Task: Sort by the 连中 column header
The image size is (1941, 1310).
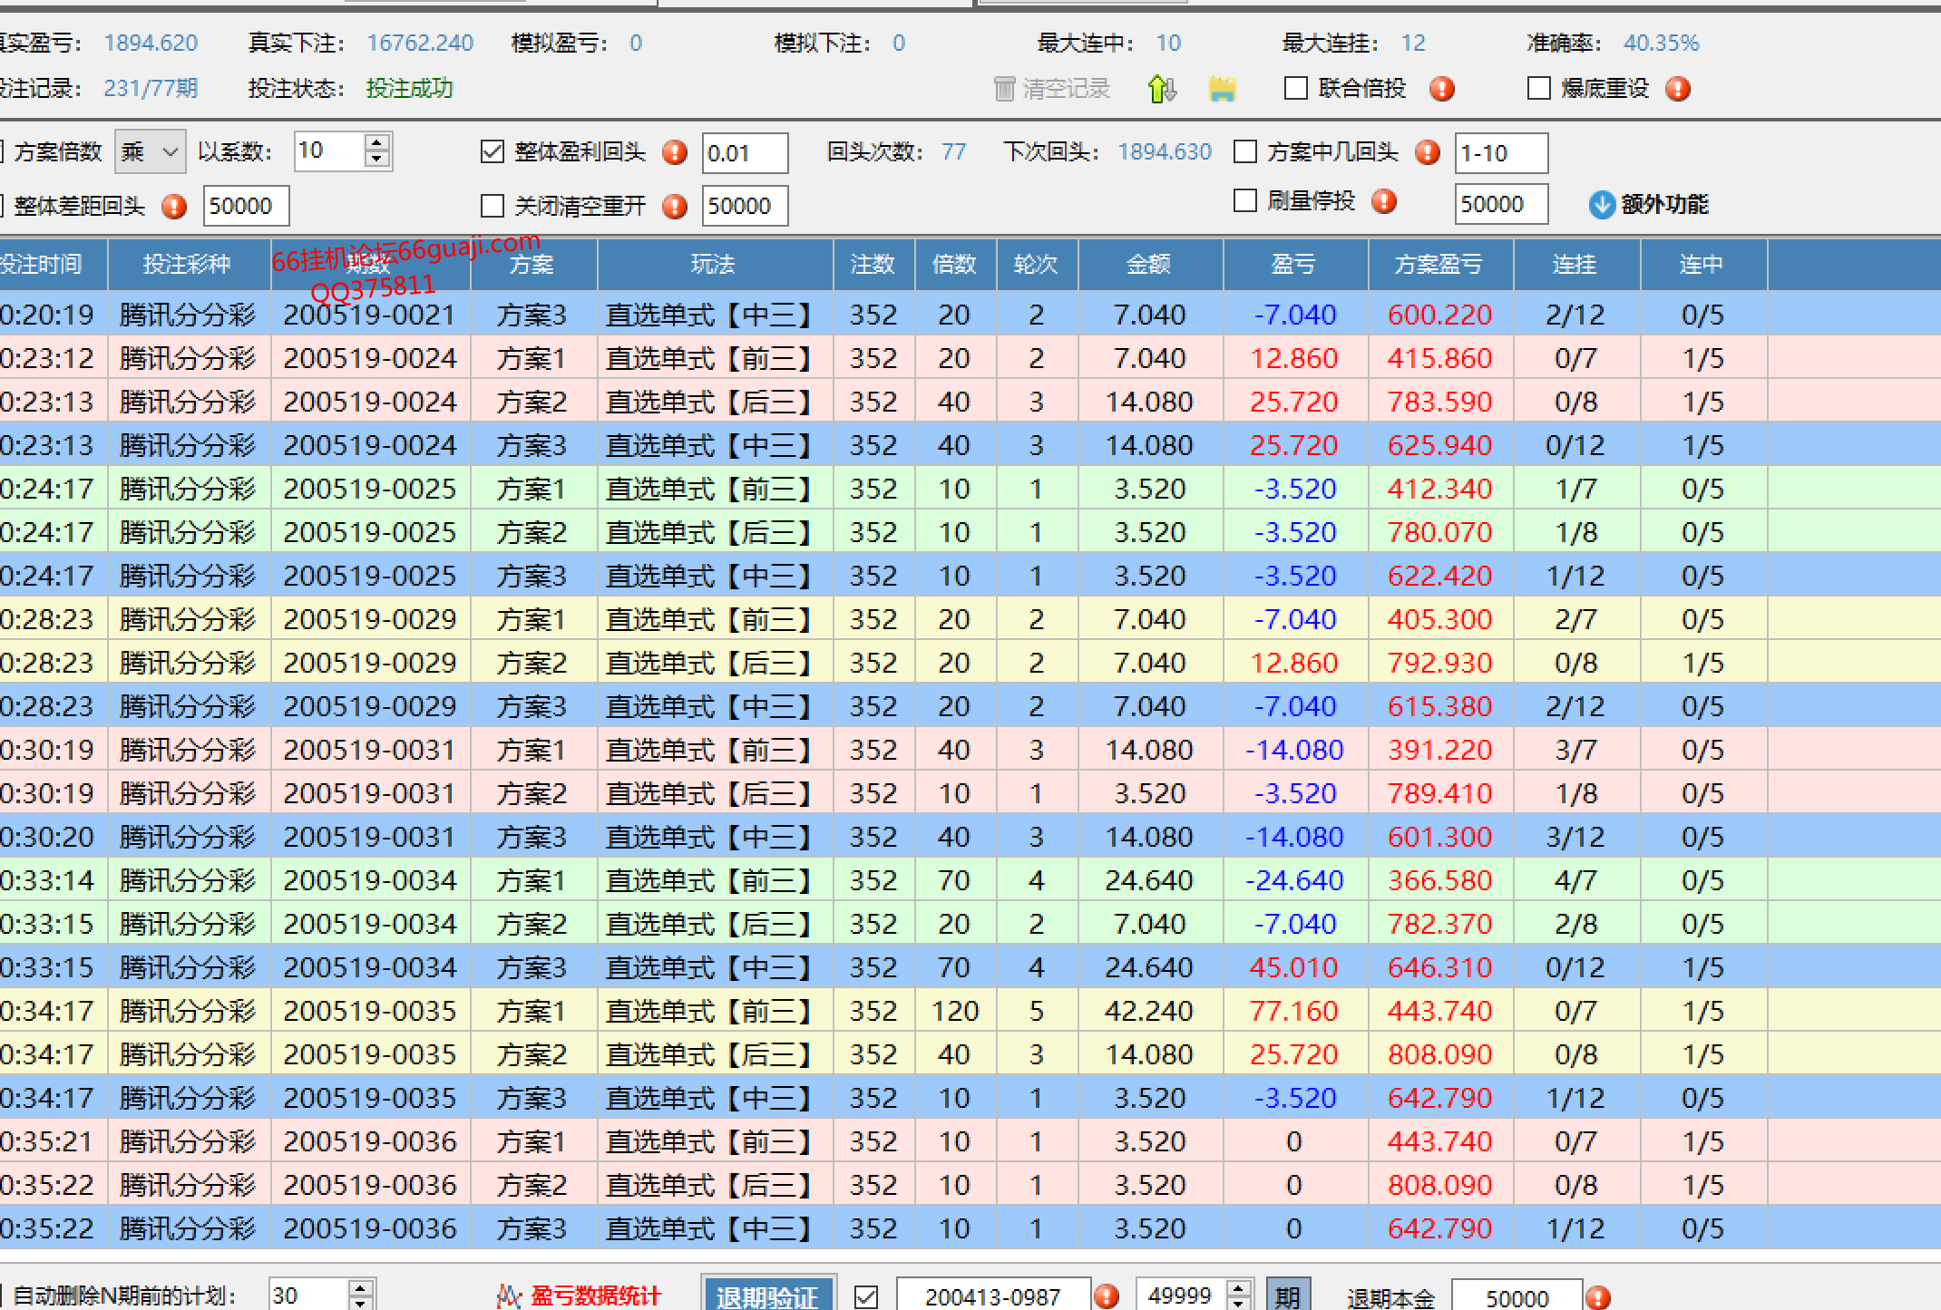Action: 1703,264
